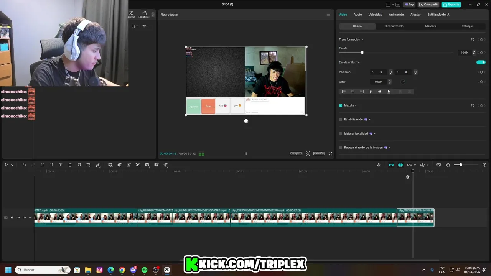
Task: Click the snapshot frame icon in player
Action: coord(308,154)
